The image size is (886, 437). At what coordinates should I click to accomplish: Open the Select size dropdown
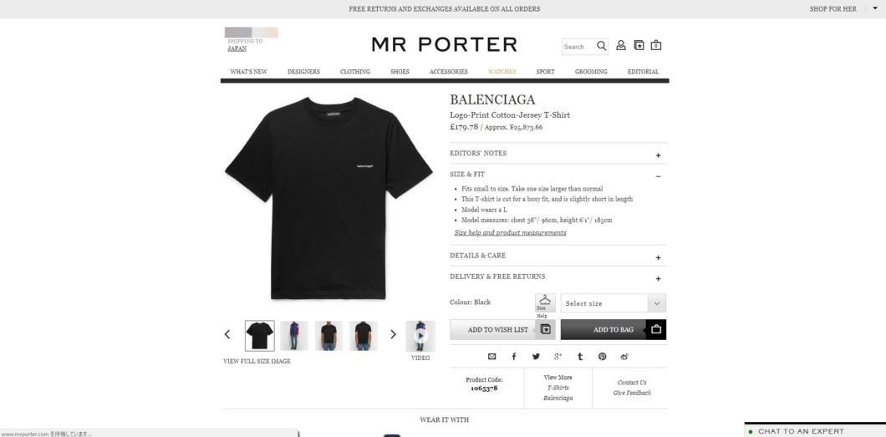(x=613, y=303)
